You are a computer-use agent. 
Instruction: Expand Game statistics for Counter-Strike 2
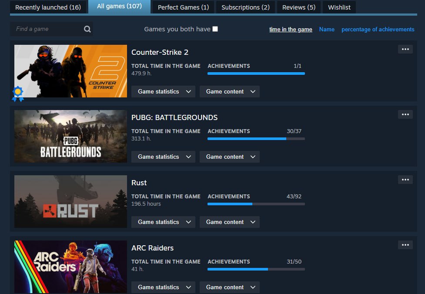pyautogui.click(x=163, y=92)
